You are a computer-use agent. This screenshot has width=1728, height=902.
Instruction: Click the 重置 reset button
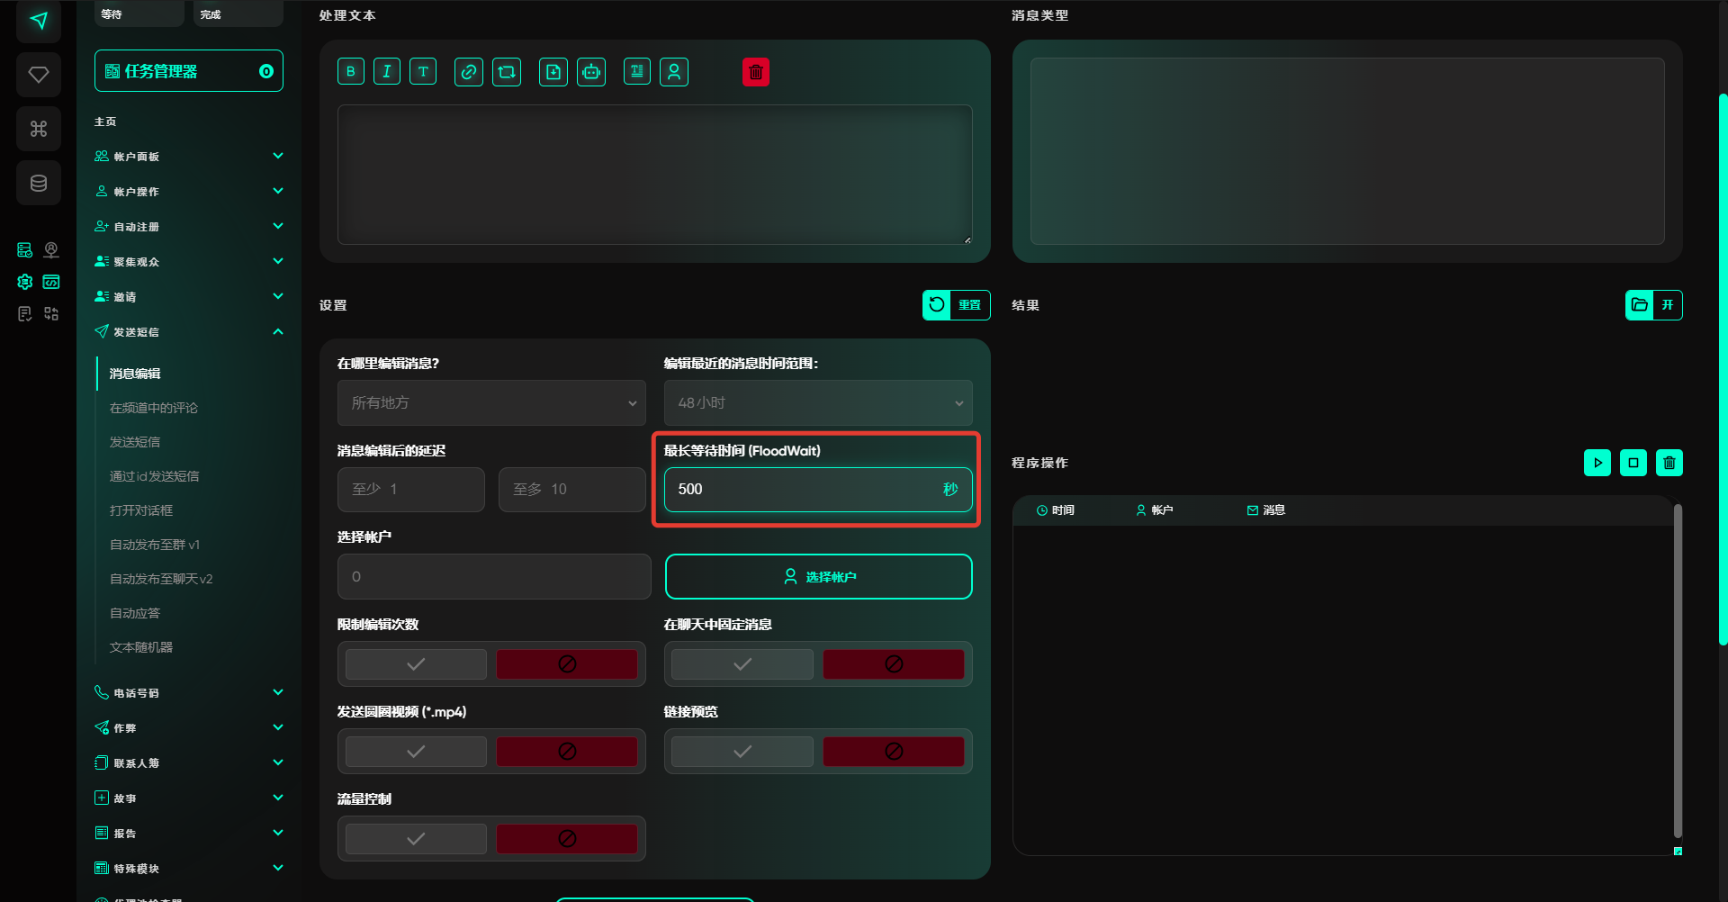956,305
